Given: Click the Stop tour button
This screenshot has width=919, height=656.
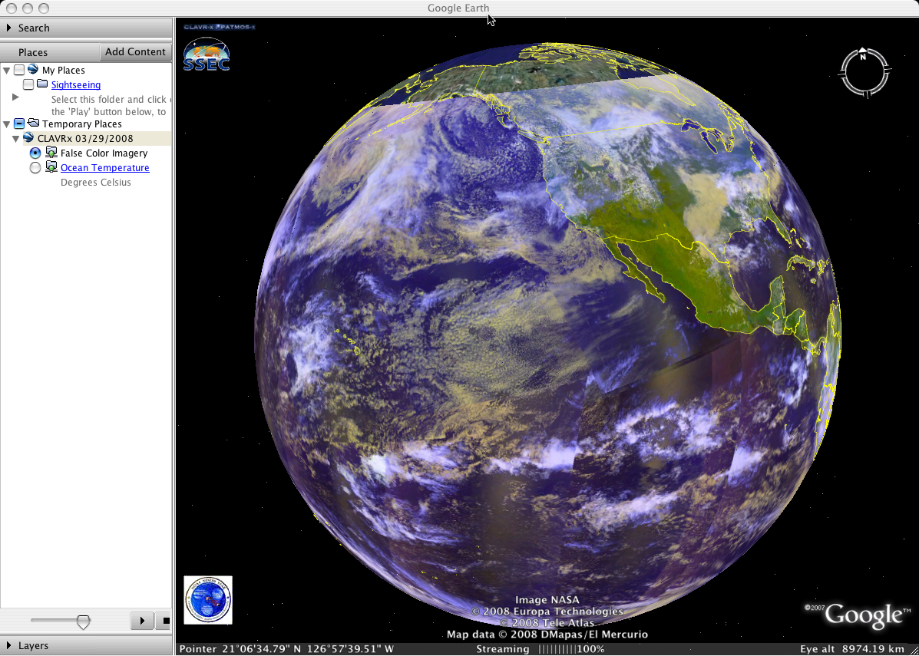Looking at the screenshot, I should tap(164, 620).
